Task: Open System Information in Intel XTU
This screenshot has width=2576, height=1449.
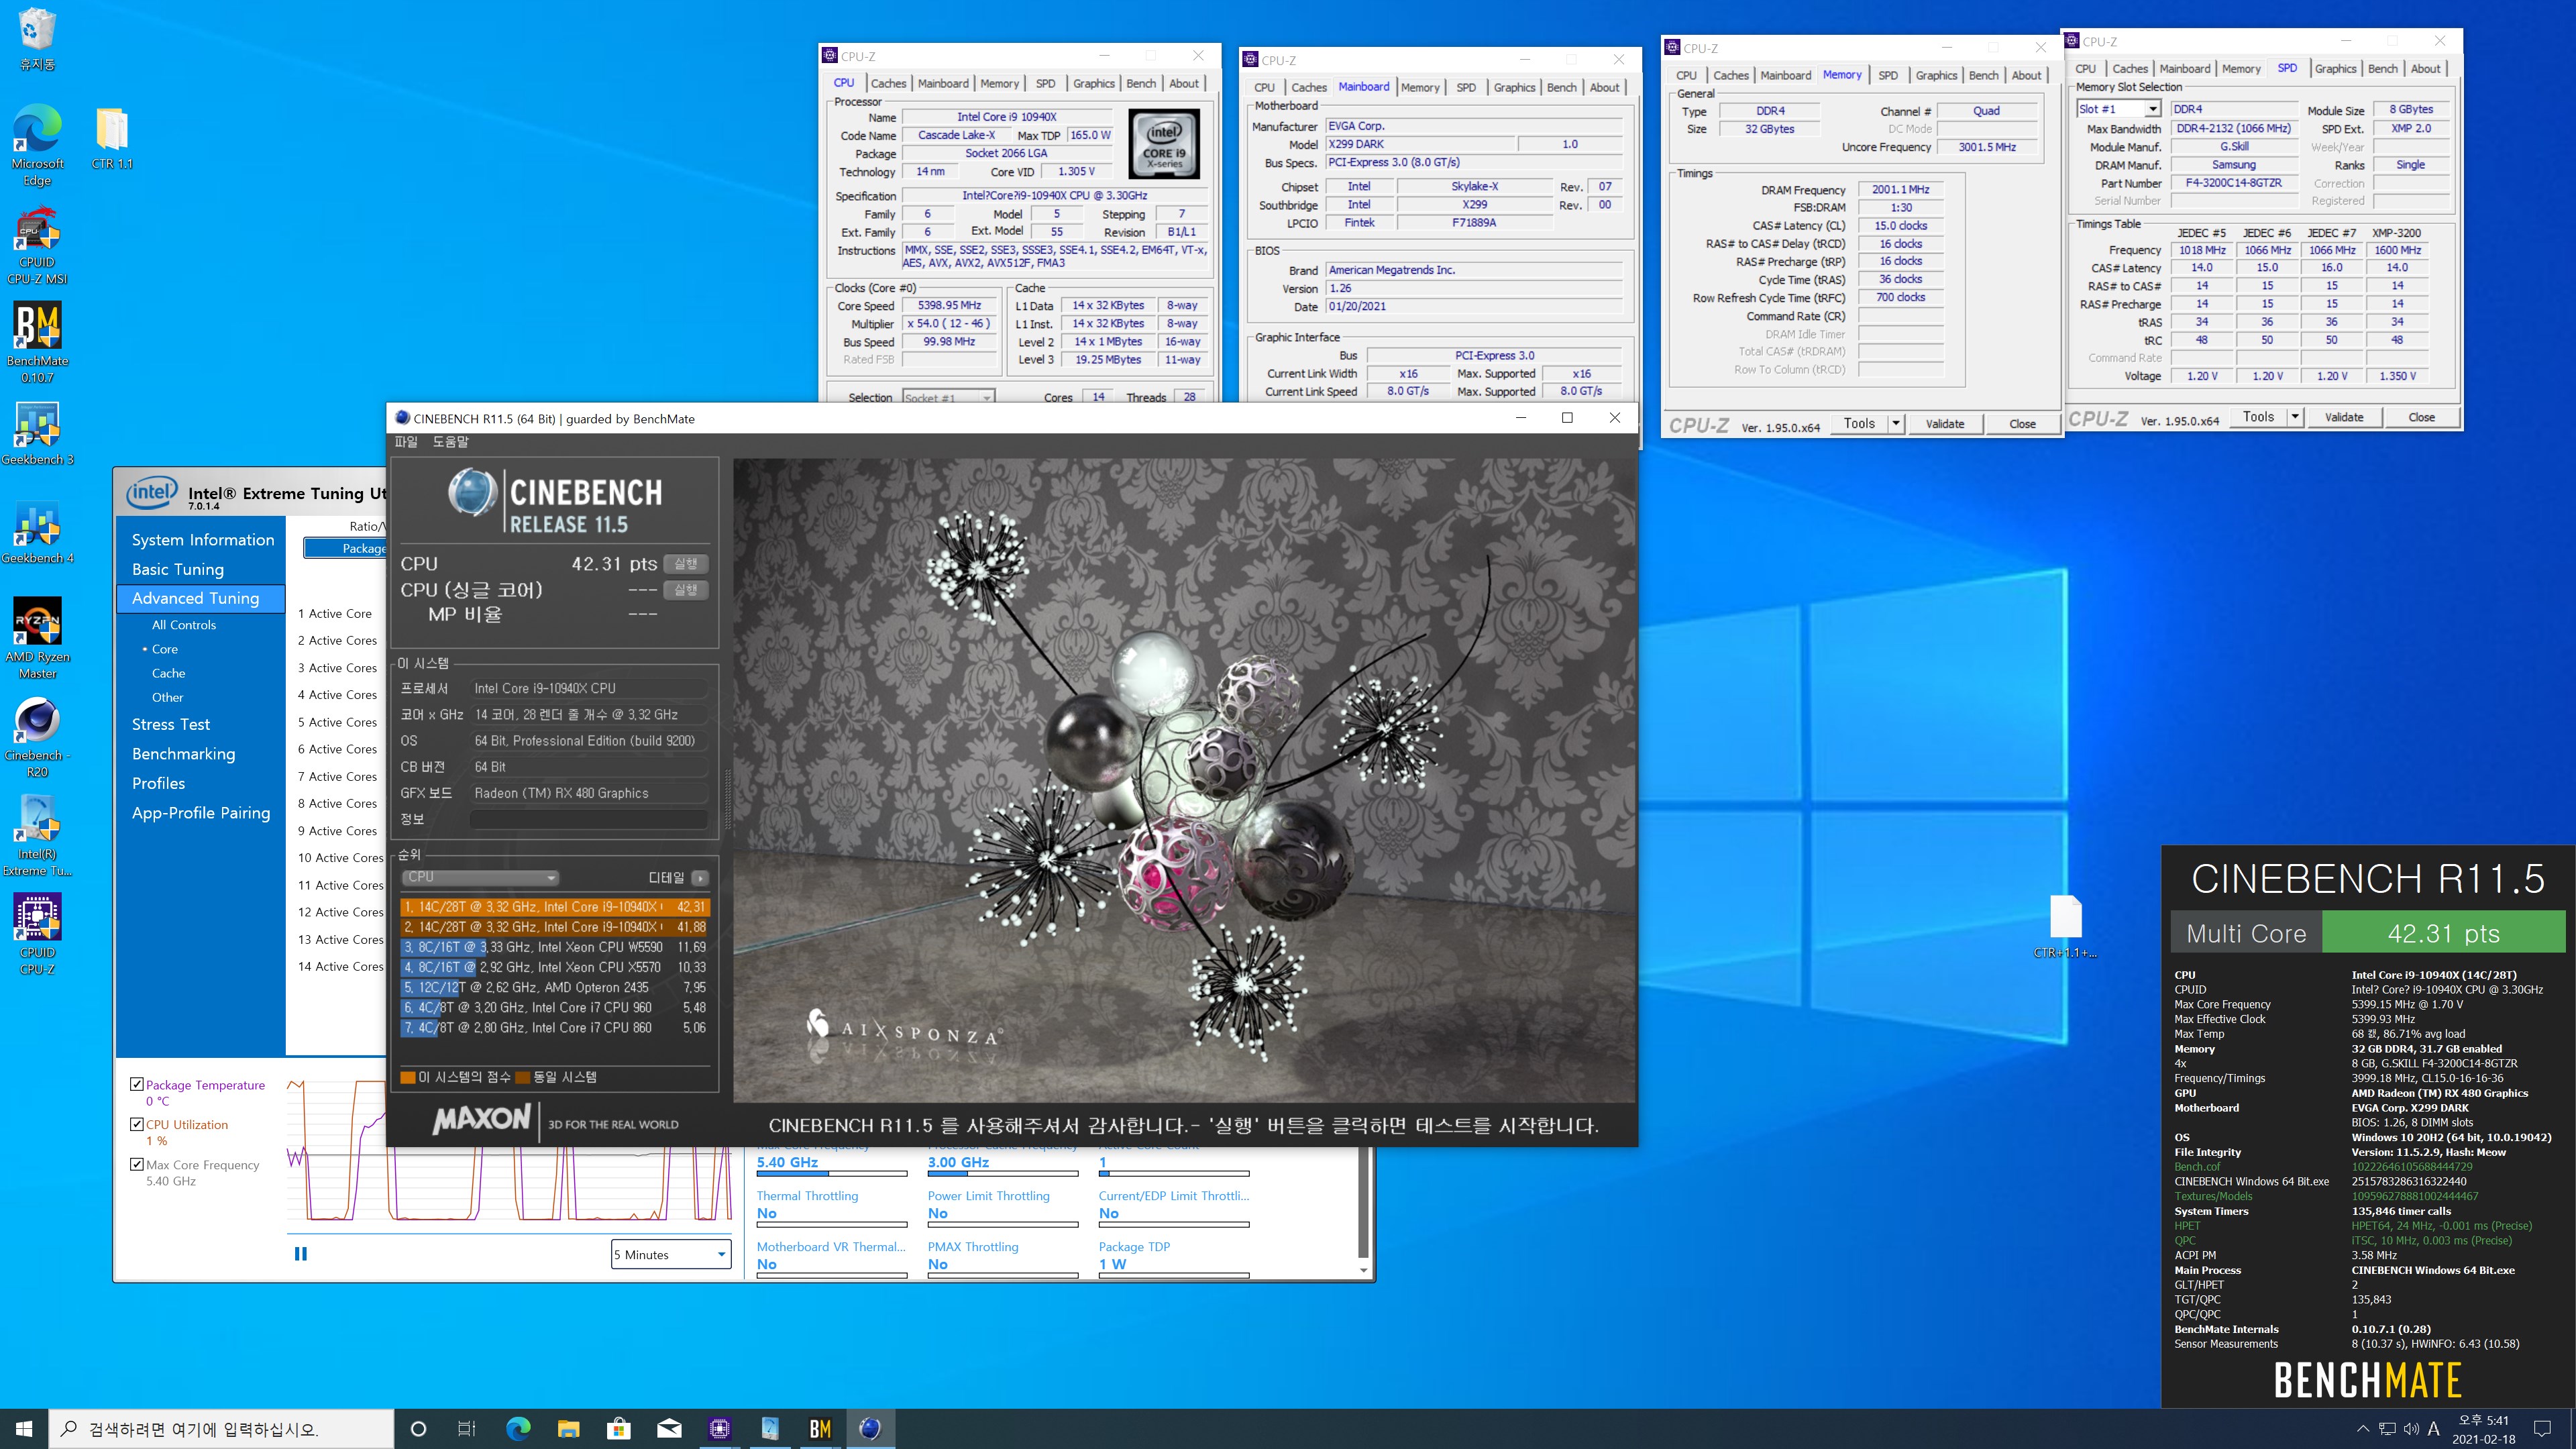Action: tap(202, 539)
